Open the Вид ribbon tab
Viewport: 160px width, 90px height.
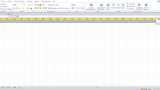point(54,1)
